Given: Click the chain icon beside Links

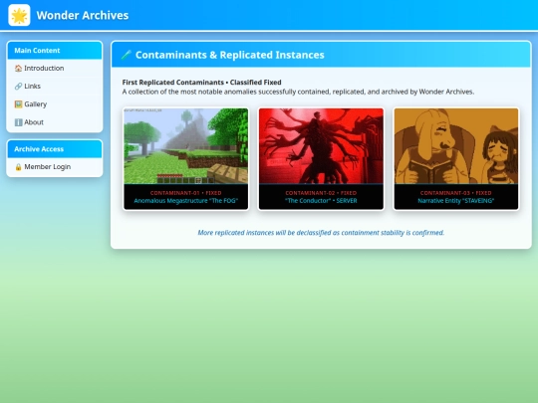Looking at the screenshot, I should [x=18, y=86].
